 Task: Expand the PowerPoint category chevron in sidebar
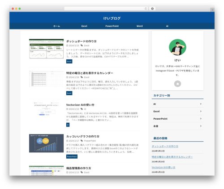click(x=201, y=118)
